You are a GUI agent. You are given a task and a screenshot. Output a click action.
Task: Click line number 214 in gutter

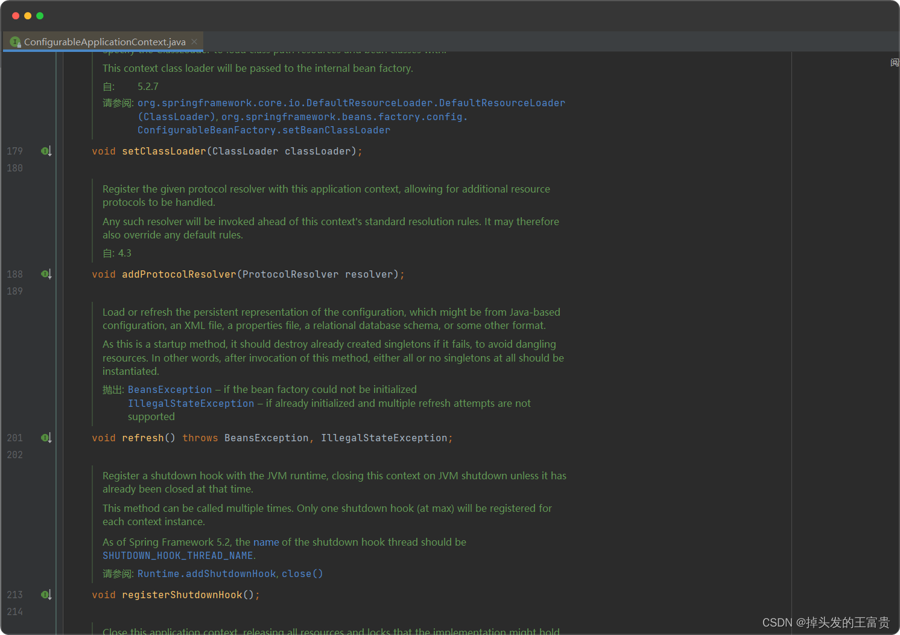(x=14, y=611)
